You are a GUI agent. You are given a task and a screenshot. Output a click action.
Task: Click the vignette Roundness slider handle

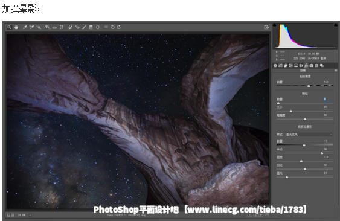click(301, 161)
